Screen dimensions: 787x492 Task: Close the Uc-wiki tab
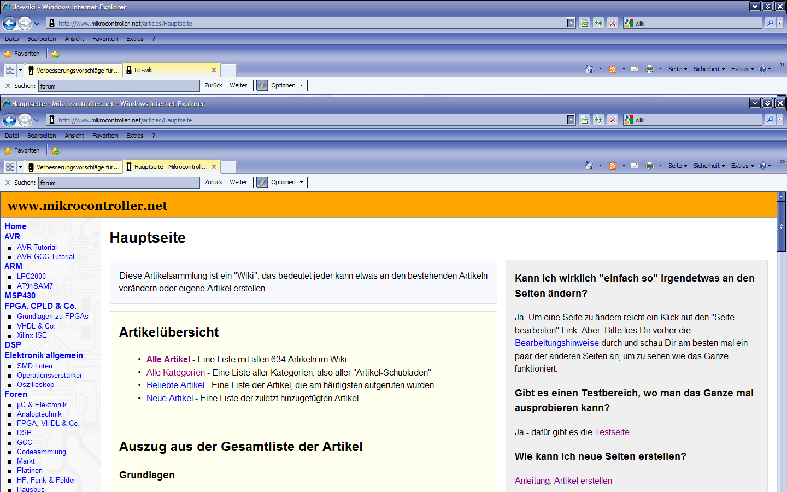click(214, 70)
